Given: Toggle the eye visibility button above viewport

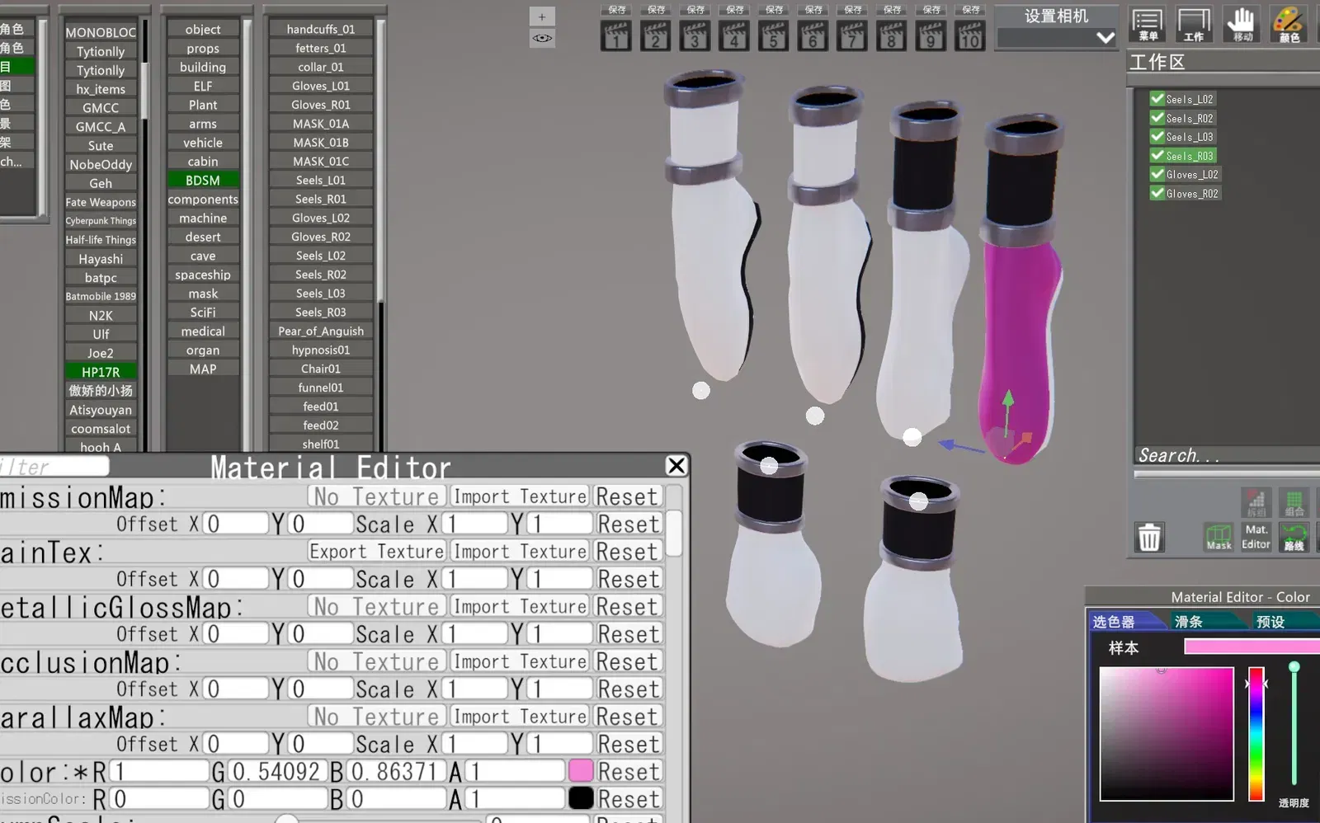Looking at the screenshot, I should (x=542, y=38).
